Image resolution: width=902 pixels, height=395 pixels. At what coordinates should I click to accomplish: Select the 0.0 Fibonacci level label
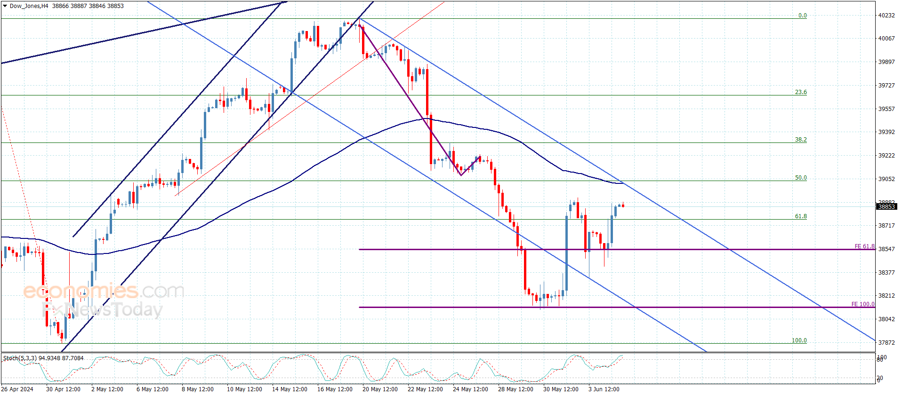(x=802, y=16)
